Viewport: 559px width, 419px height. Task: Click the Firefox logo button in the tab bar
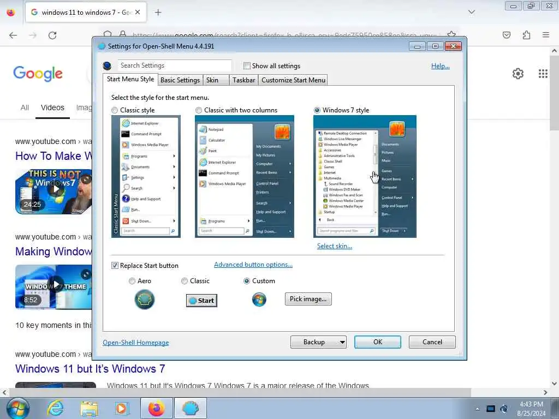11,13
